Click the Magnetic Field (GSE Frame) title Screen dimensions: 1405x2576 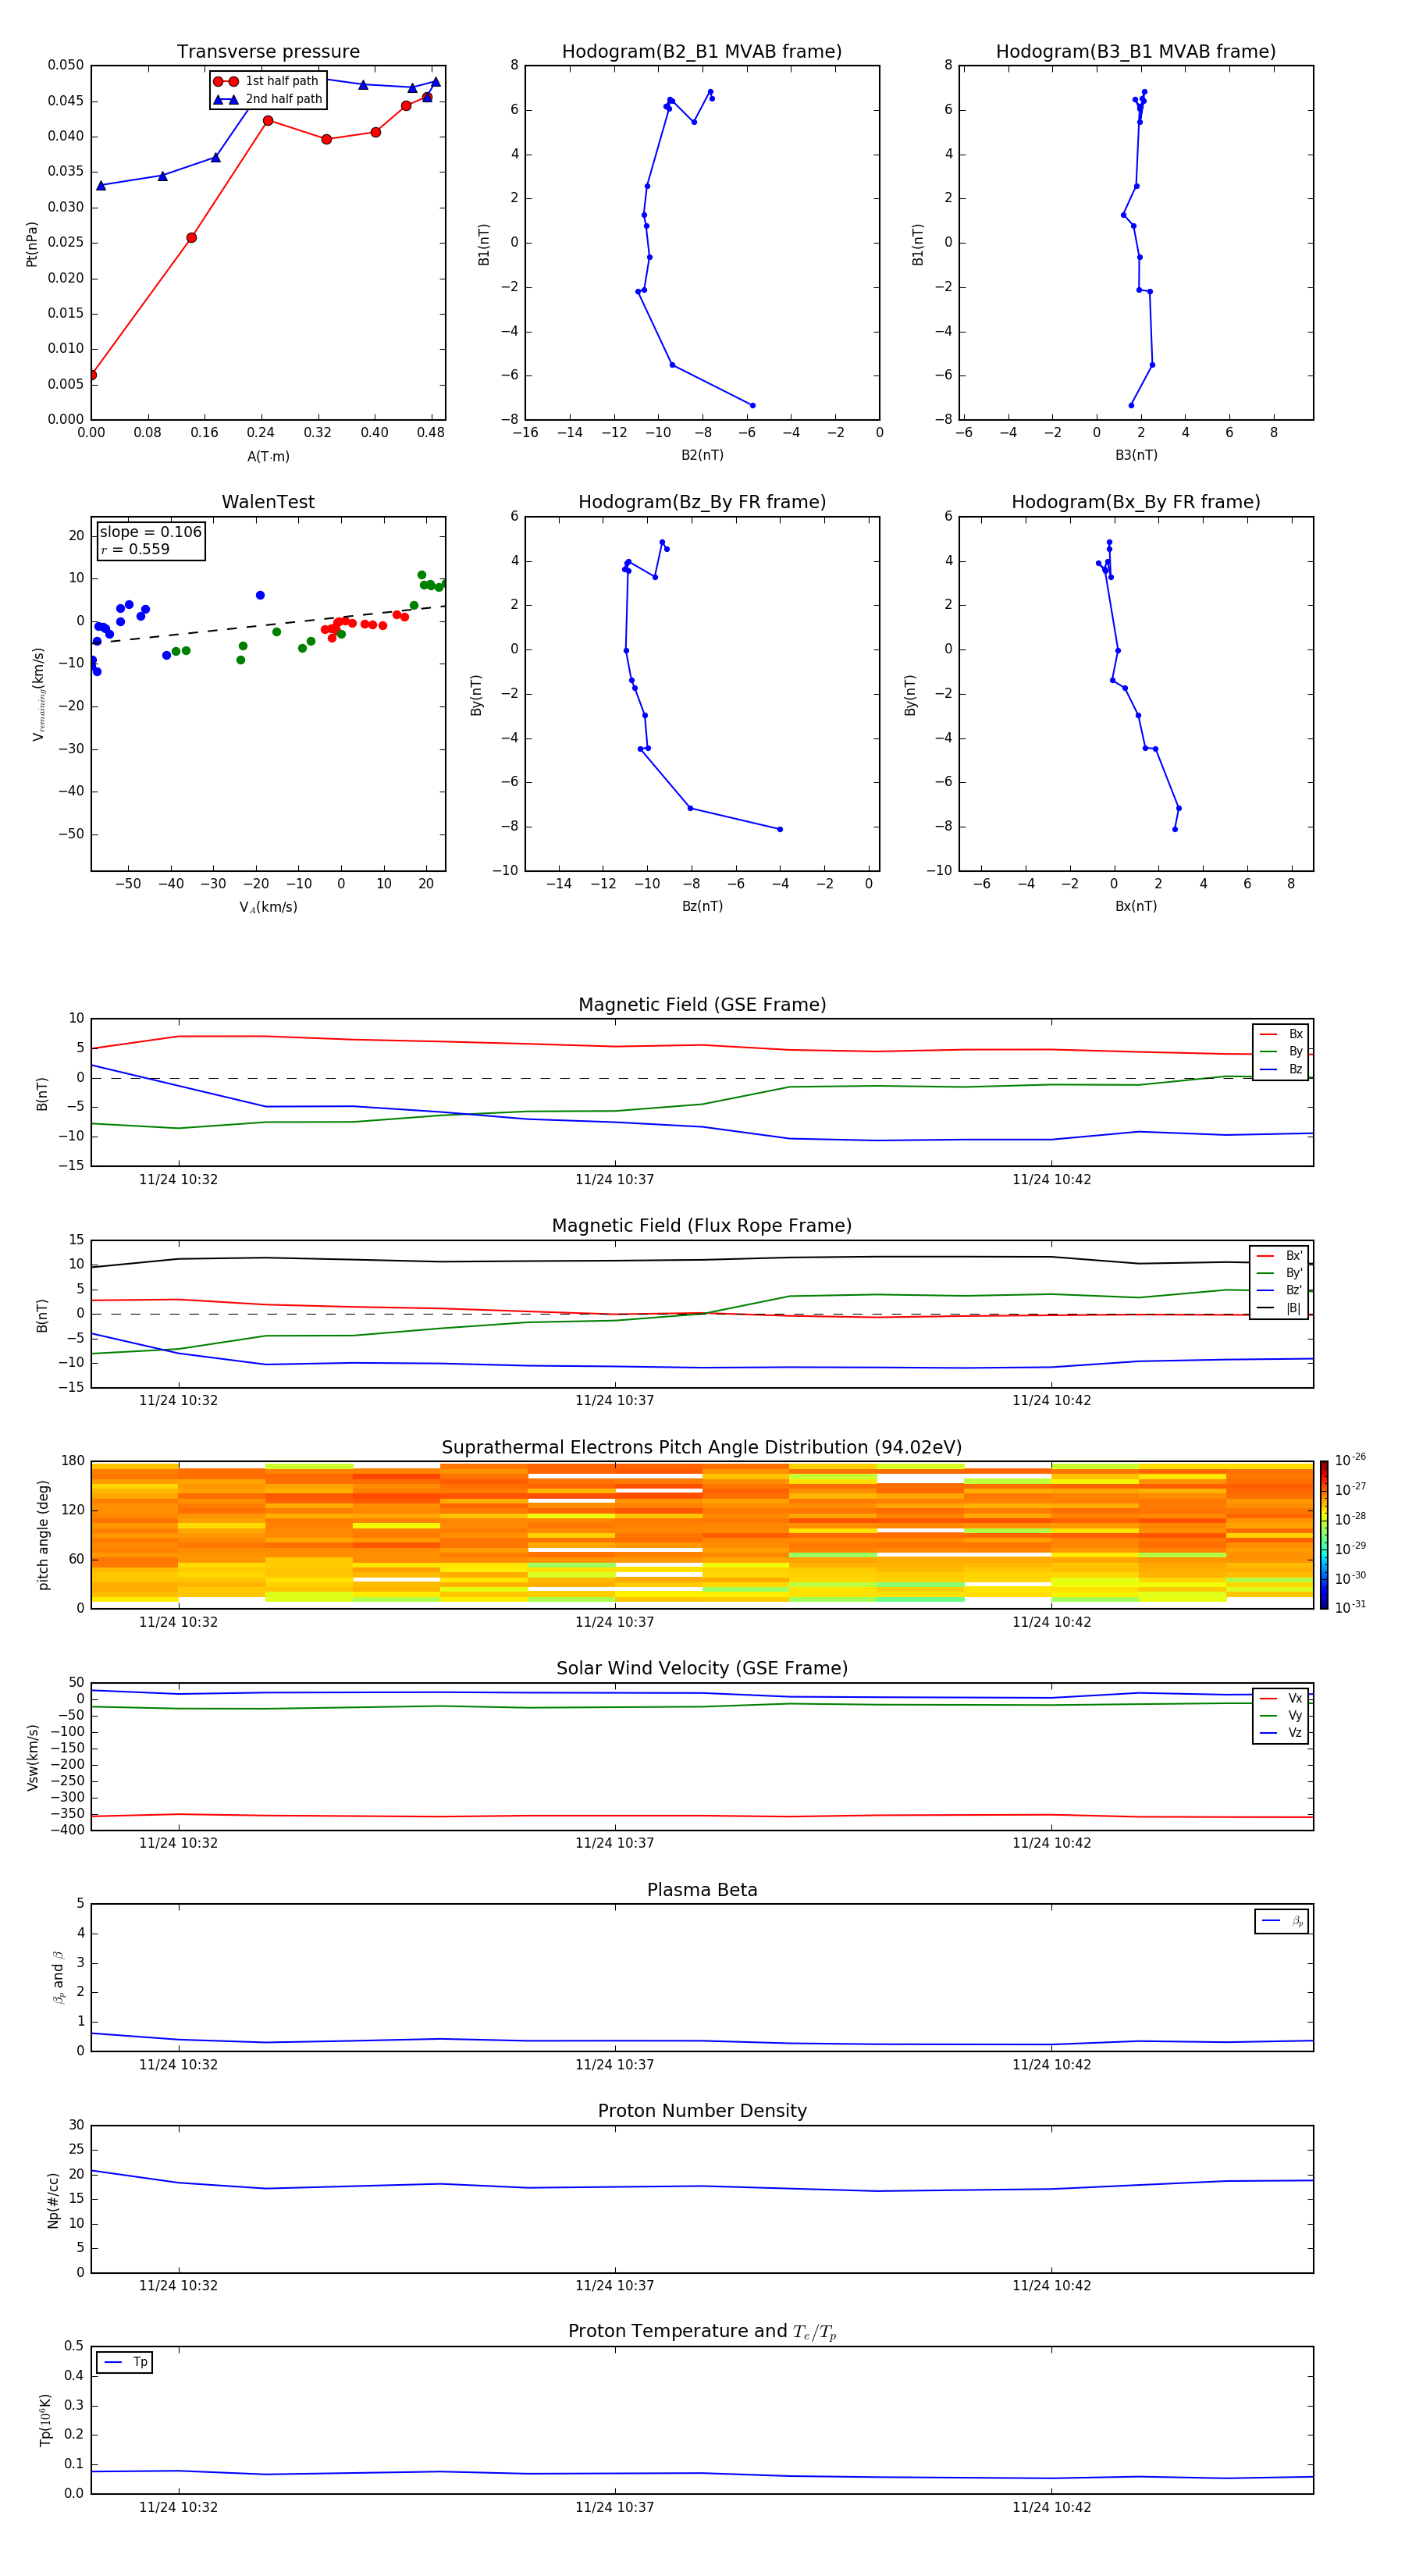[702, 1005]
